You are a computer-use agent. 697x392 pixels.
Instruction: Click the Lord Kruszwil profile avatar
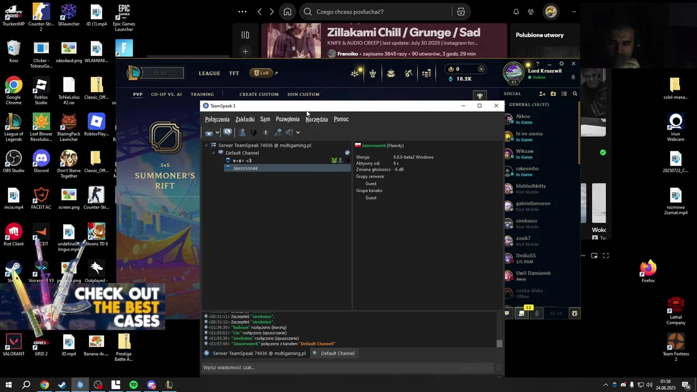513,73
